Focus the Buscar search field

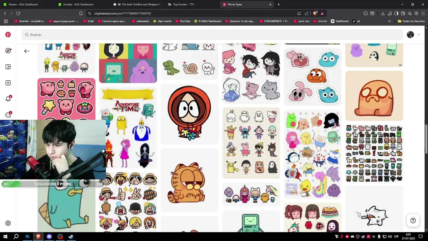(212, 35)
